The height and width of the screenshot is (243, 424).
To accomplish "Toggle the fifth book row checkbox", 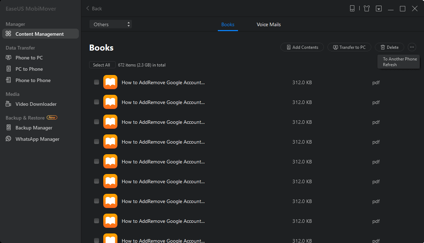I will [97, 162].
